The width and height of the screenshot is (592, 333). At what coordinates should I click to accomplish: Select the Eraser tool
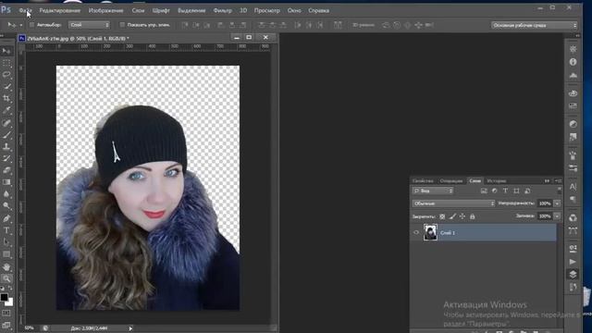6,170
